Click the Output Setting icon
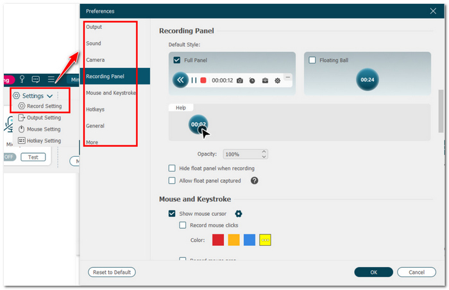The image size is (449, 290). click(x=21, y=117)
